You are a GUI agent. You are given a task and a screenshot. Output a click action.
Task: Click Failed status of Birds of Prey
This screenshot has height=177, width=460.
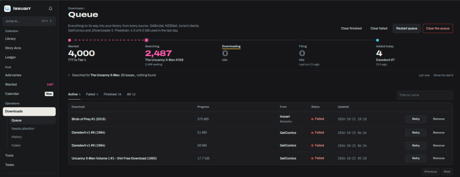(318, 119)
